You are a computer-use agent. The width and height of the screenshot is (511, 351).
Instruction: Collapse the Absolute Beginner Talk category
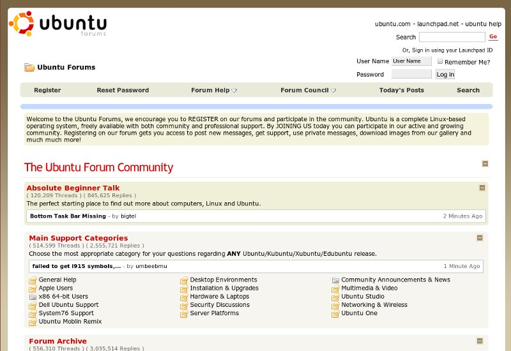(482, 188)
